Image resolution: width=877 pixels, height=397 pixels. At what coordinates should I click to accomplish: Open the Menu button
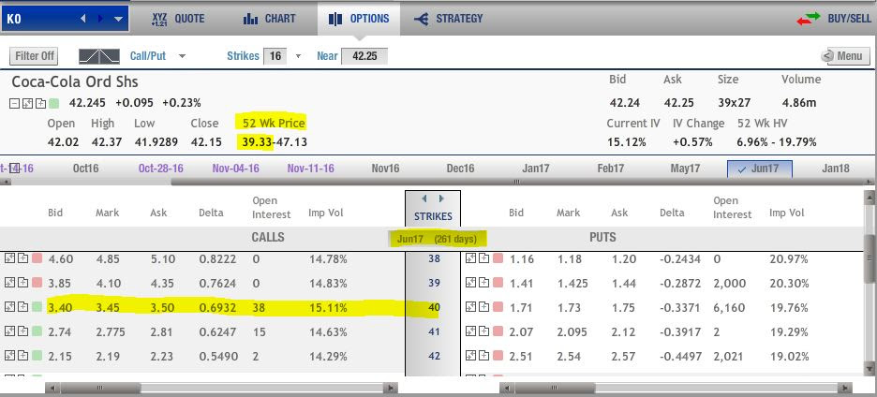(845, 56)
